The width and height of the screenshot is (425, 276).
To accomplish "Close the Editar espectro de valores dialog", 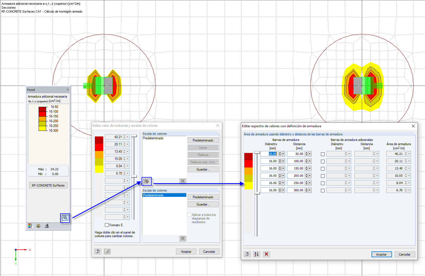I will point(413,126).
